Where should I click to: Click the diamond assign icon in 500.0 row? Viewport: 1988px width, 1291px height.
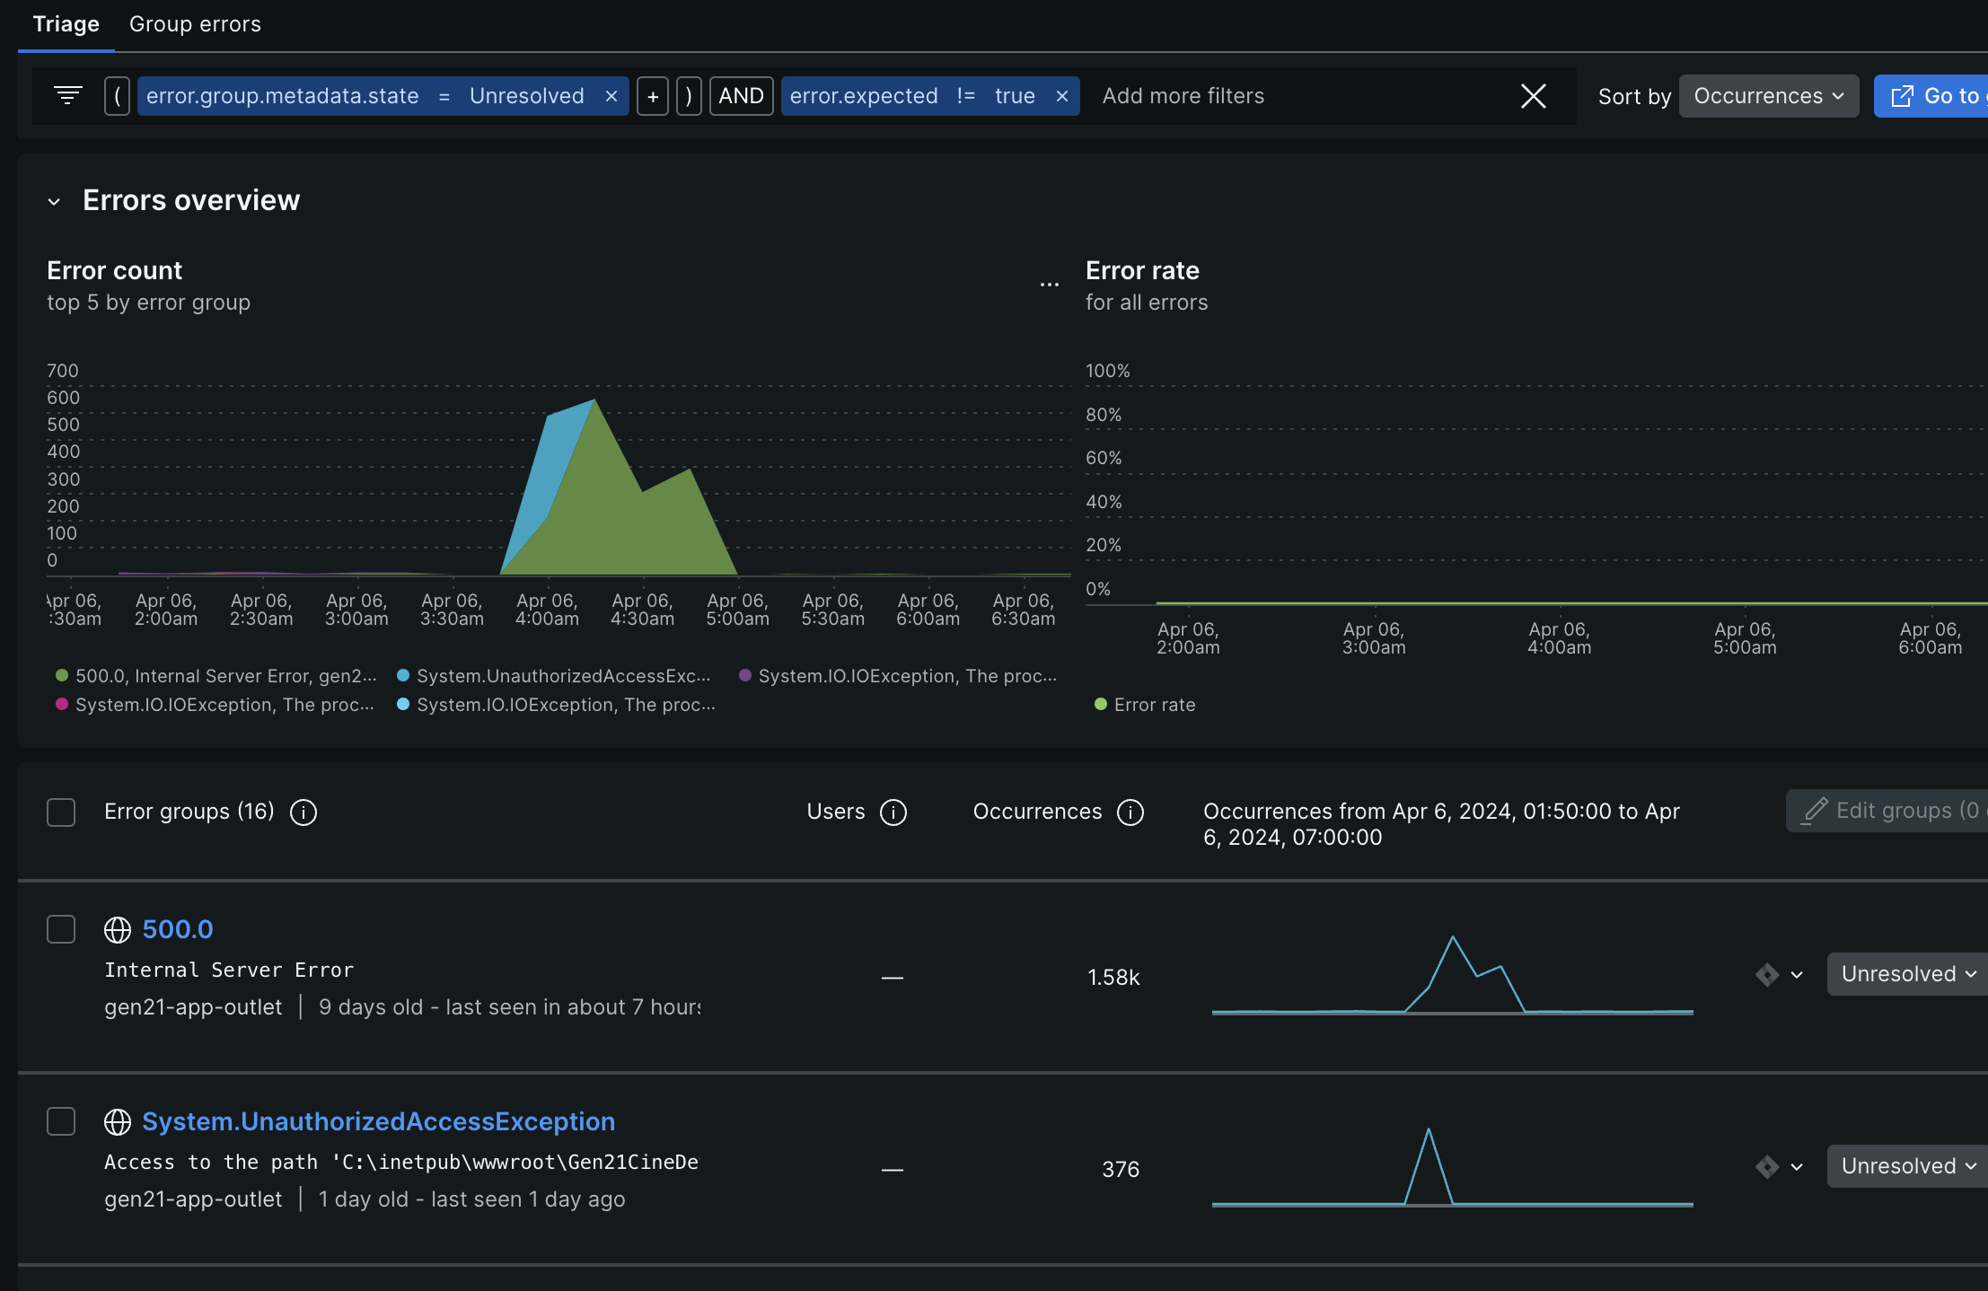click(1767, 974)
